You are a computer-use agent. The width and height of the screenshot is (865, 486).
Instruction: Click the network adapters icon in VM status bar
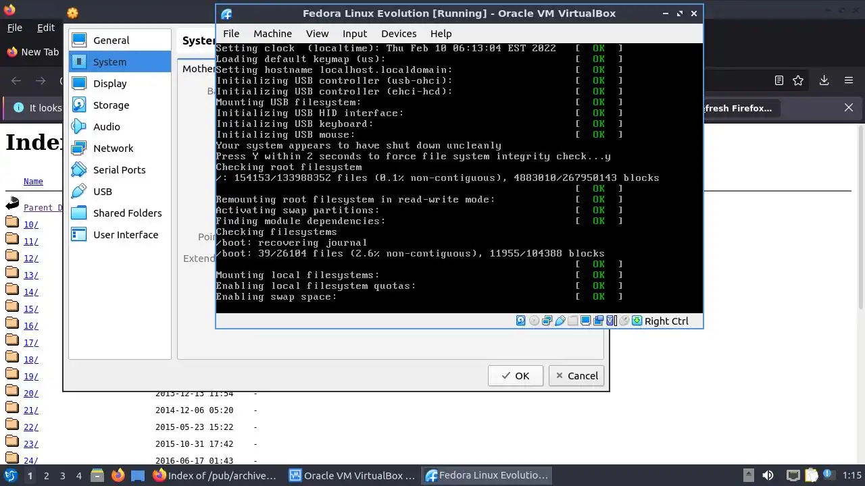point(547,321)
